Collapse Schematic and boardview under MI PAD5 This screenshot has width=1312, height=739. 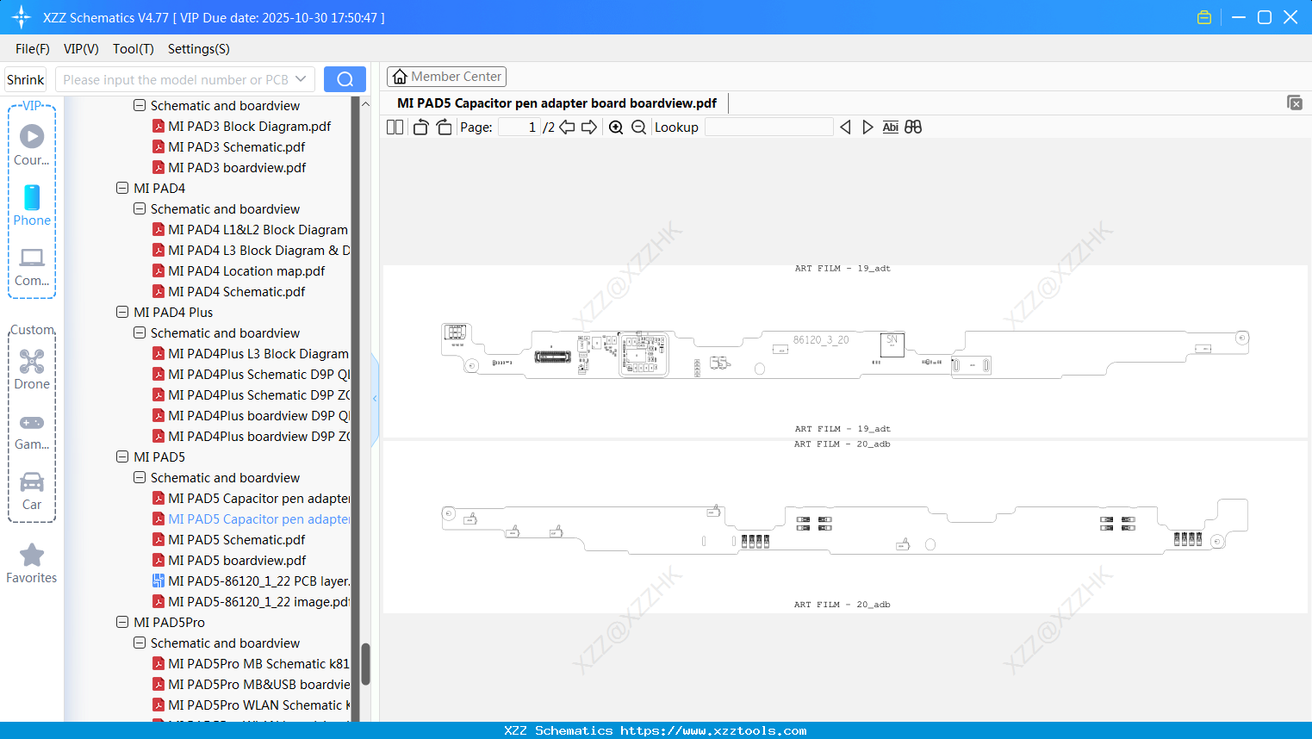140,477
